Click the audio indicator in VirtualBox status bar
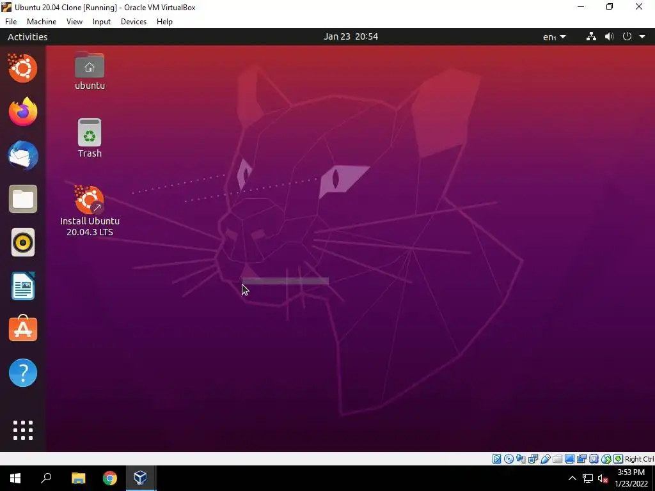This screenshot has height=491, width=655. [x=521, y=459]
